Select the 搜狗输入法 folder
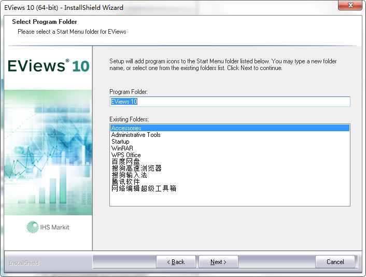 [x=129, y=175]
